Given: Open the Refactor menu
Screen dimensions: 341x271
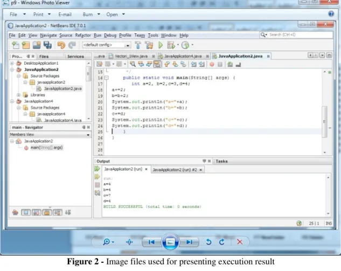Looking at the screenshot, I should pyautogui.click(x=83, y=35).
